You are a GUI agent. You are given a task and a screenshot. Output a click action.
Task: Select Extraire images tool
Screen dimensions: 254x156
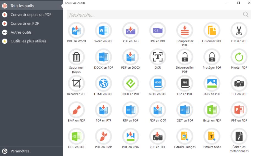(185, 136)
